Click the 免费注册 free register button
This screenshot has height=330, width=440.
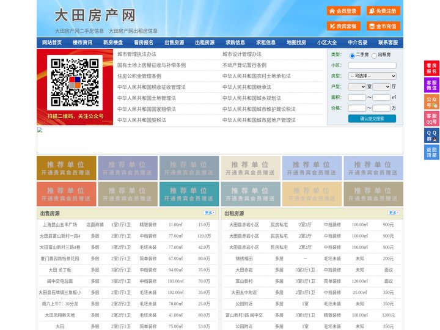pyautogui.click(x=383, y=11)
